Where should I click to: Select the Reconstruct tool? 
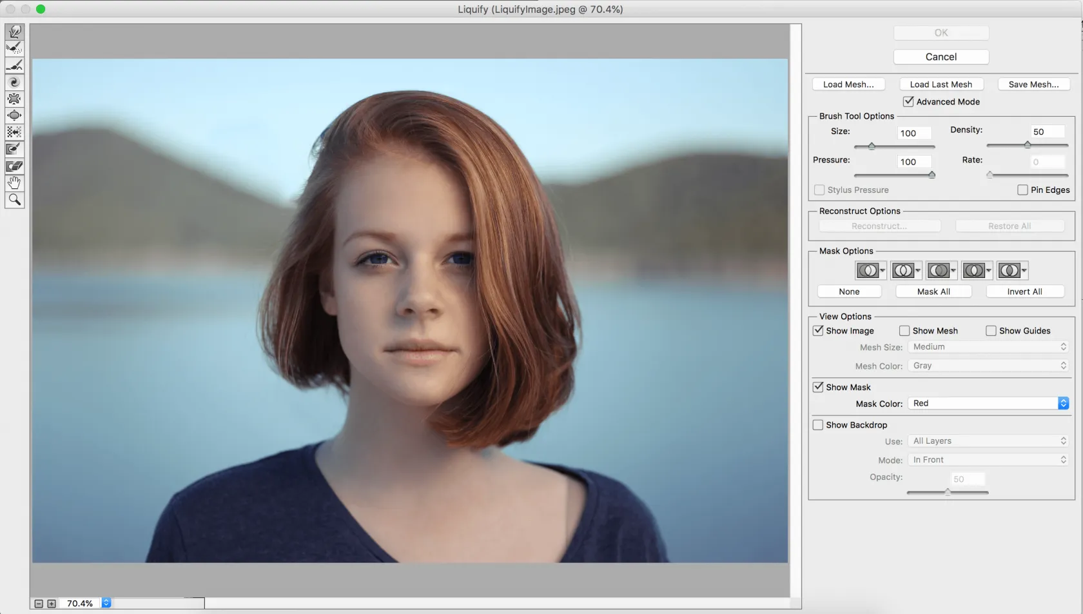pyautogui.click(x=14, y=48)
